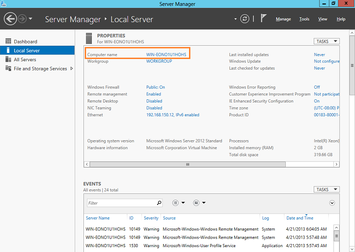Select Local Server in sidebar
The image size is (355, 252).
(x=37, y=50)
